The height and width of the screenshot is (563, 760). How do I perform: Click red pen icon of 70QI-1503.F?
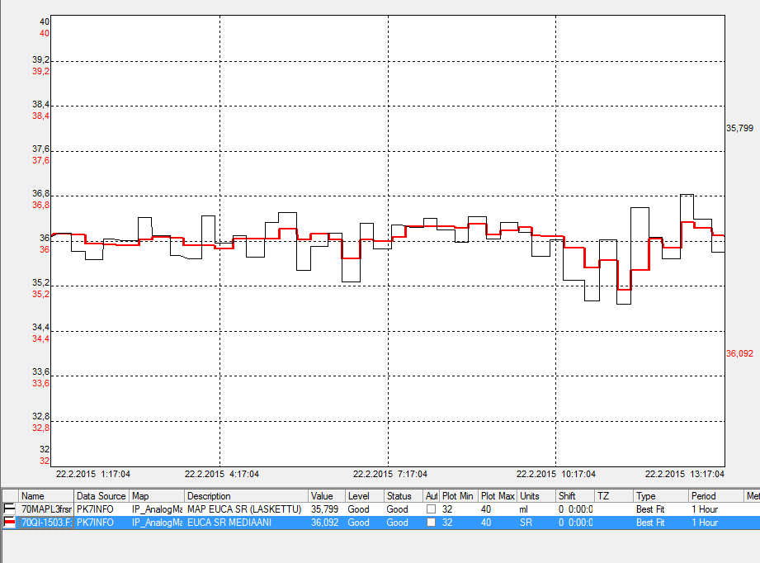[x=9, y=523]
